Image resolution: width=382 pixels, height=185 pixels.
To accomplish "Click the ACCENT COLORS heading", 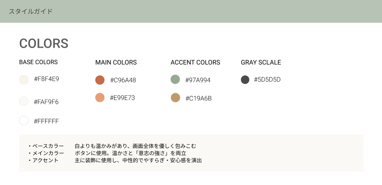I will click(195, 62).
